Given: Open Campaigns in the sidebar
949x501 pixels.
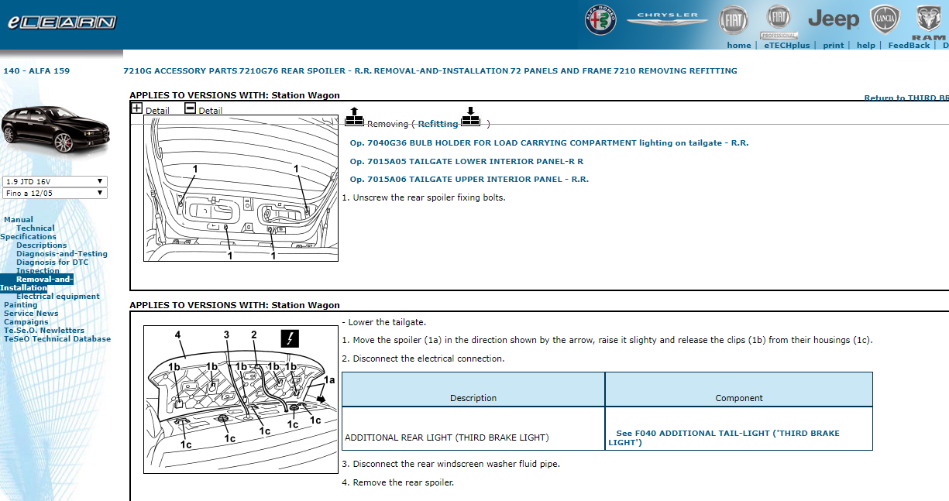Looking at the screenshot, I should [26, 322].
